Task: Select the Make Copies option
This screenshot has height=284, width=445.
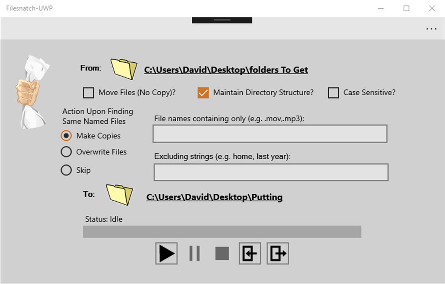Action: point(66,136)
